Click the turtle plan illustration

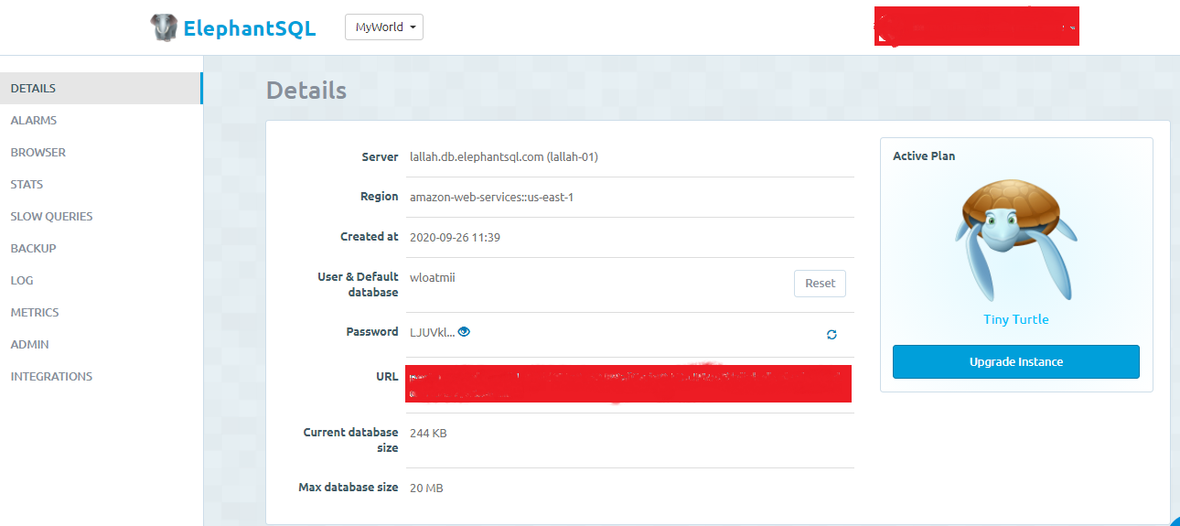[x=1016, y=241]
